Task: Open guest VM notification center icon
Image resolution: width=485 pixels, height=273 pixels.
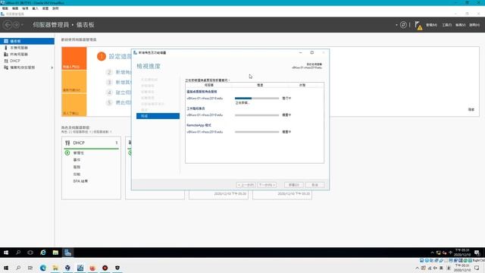Action: [477, 253]
